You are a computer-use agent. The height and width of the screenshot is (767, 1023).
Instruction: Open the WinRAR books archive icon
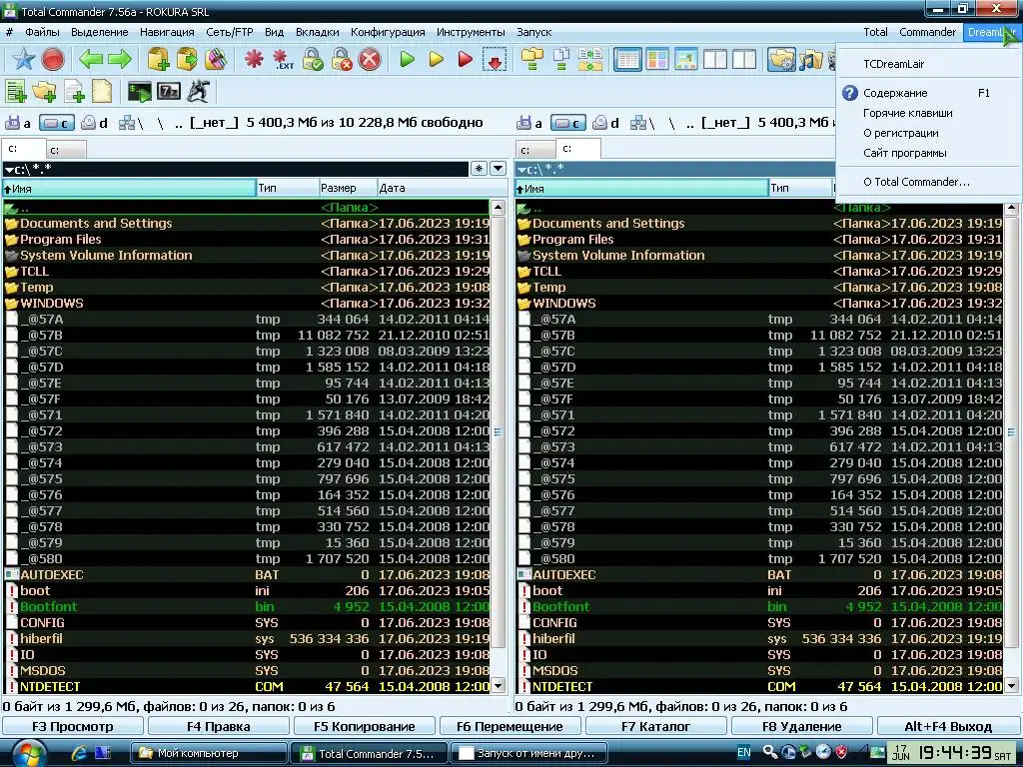tap(216, 59)
